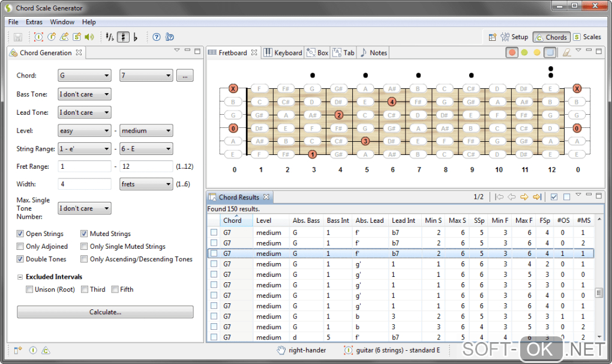Open the chord type dropdown showing 7
The width and height of the screenshot is (612, 364).
click(x=146, y=75)
